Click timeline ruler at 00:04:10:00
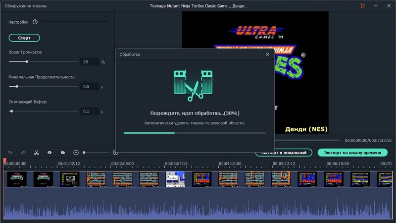 point(230,164)
